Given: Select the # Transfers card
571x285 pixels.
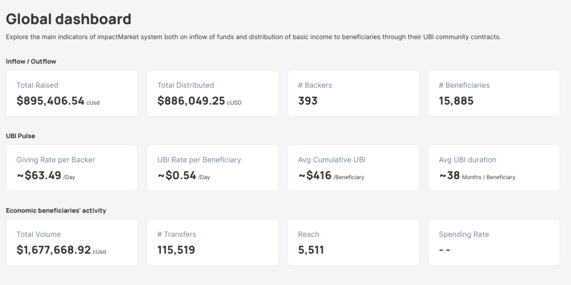Looking at the screenshot, I should coord(212,242).
